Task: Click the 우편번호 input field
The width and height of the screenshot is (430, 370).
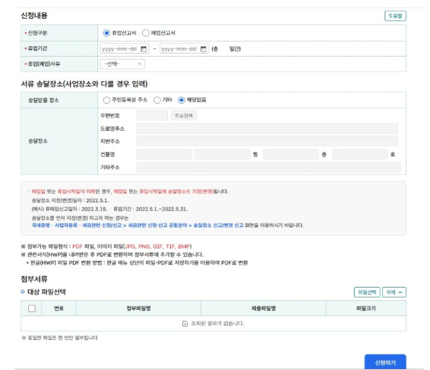Action: 152,116
